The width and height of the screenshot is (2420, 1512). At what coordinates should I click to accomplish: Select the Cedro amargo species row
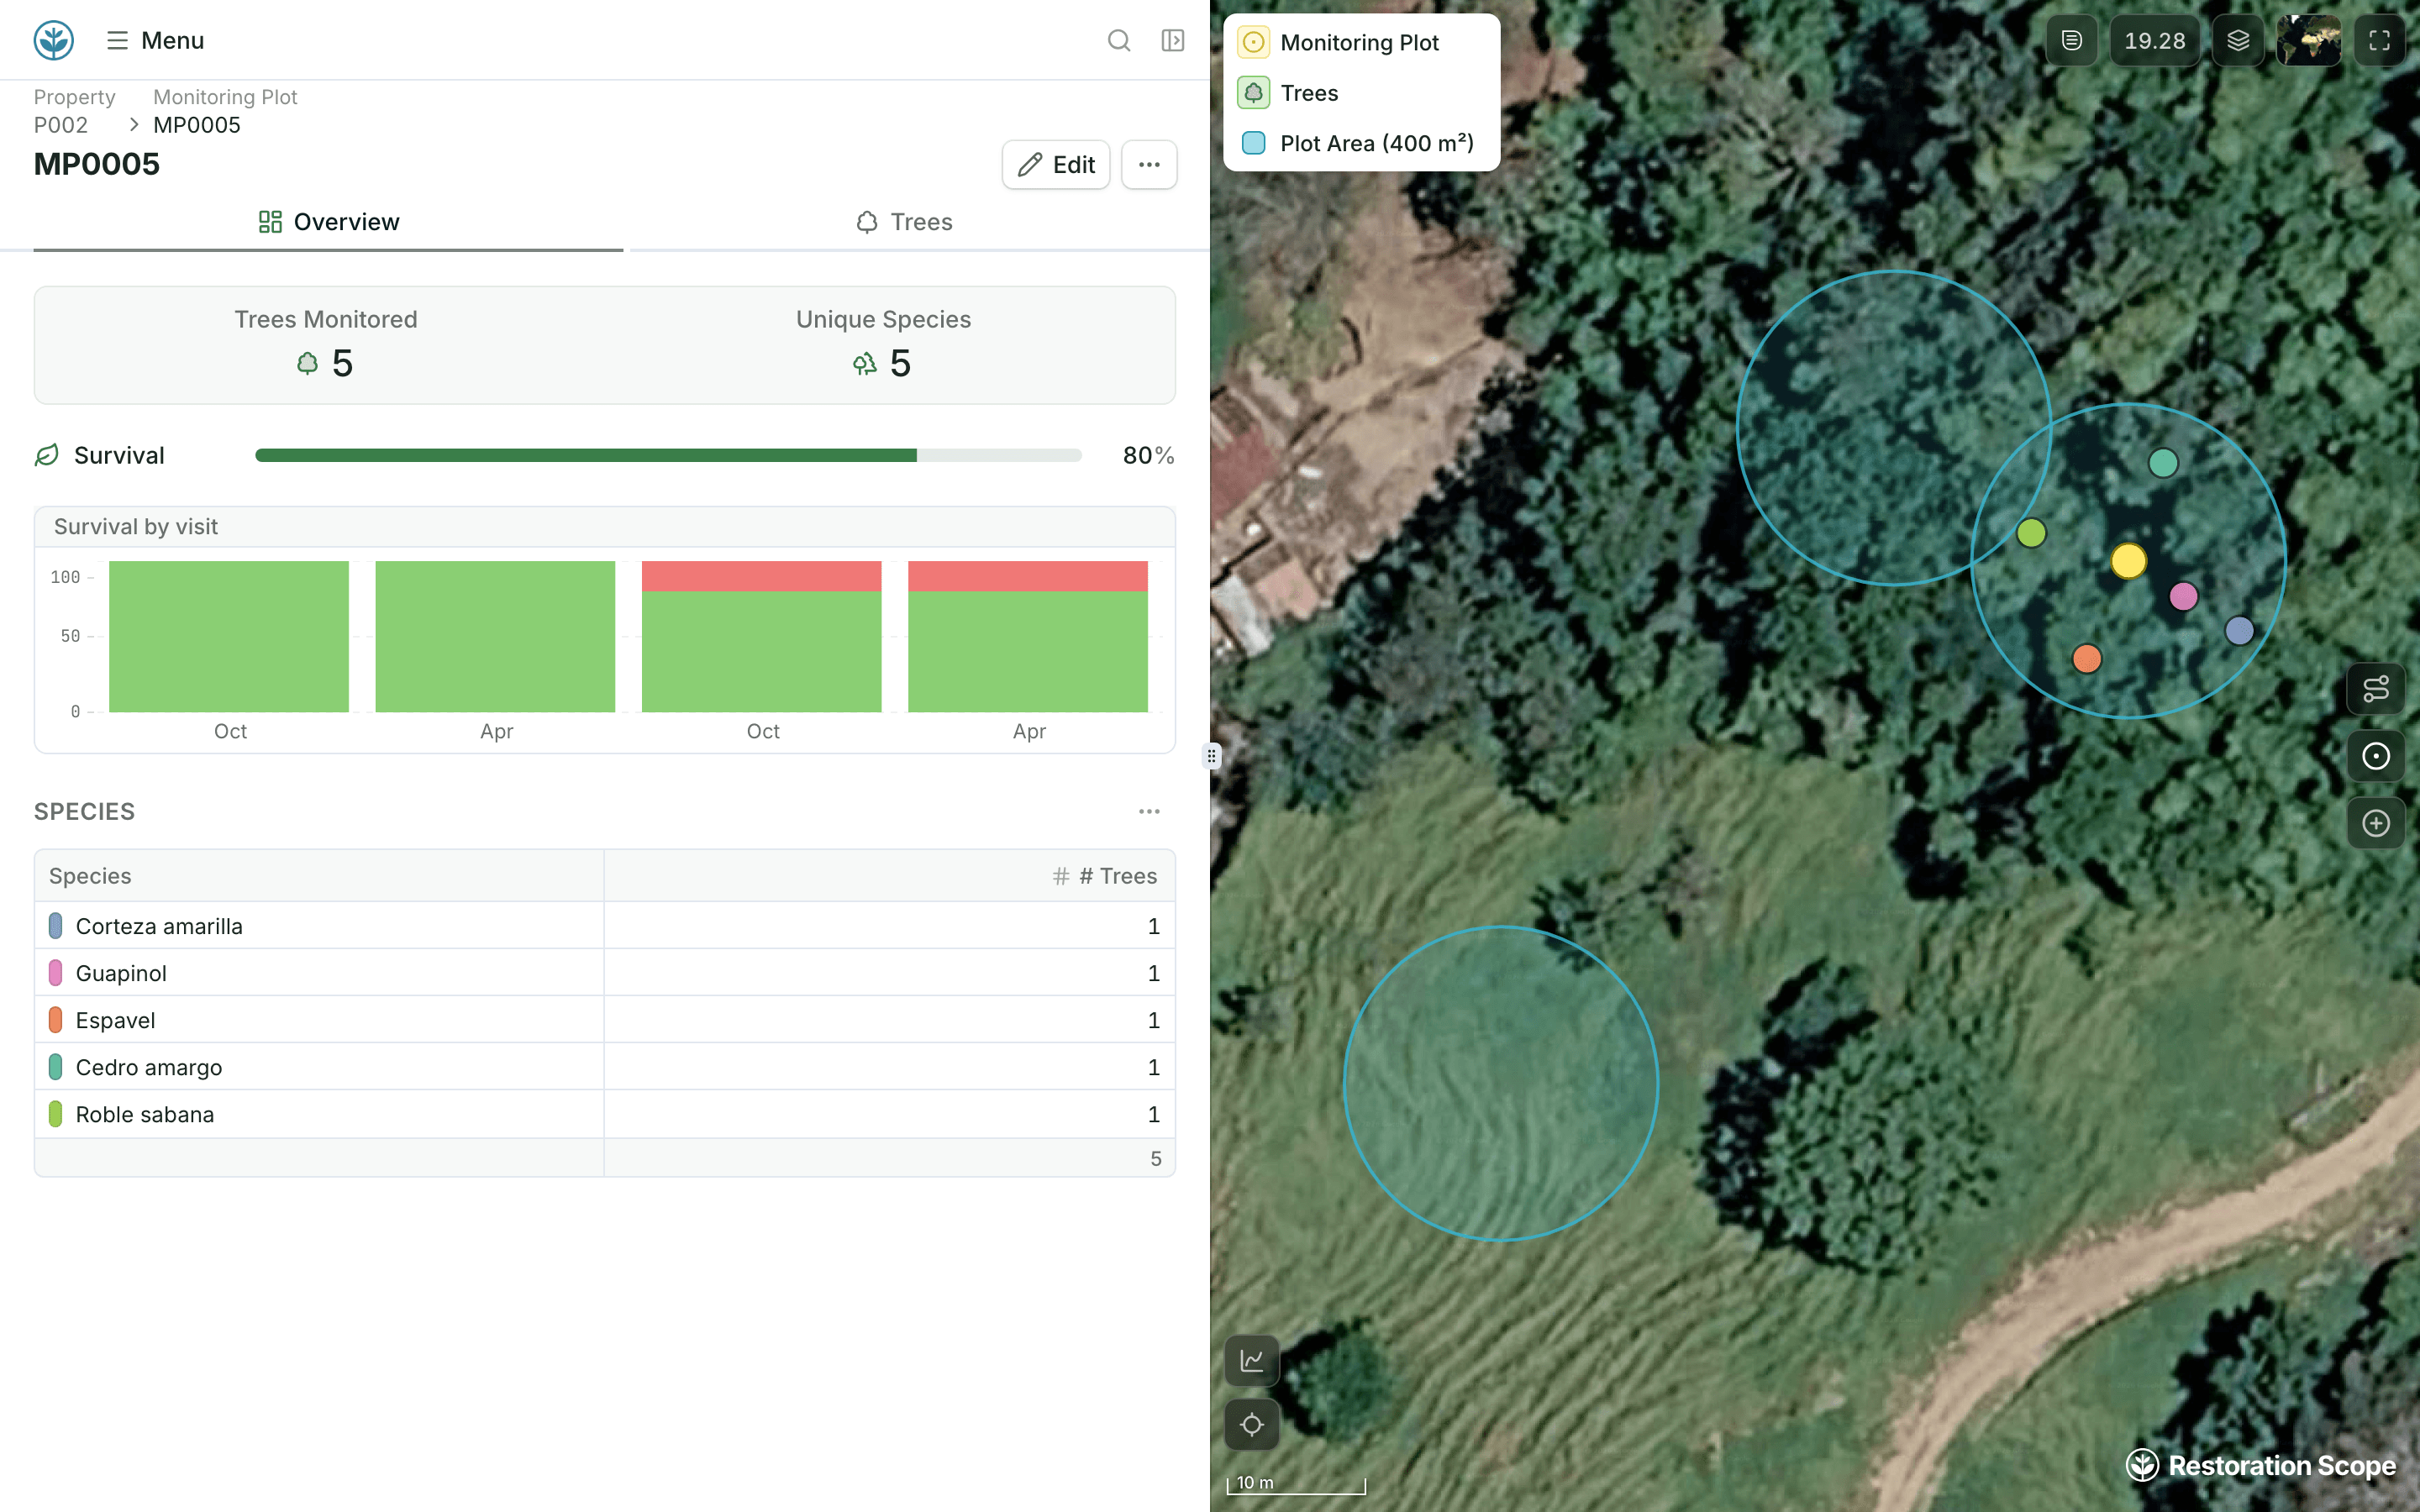pos(605,1067)
